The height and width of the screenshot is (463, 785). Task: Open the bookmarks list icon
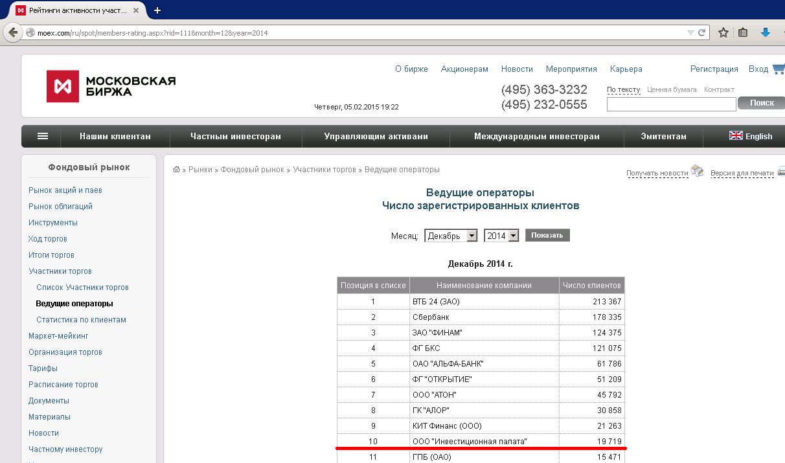(x=744, y=32)
